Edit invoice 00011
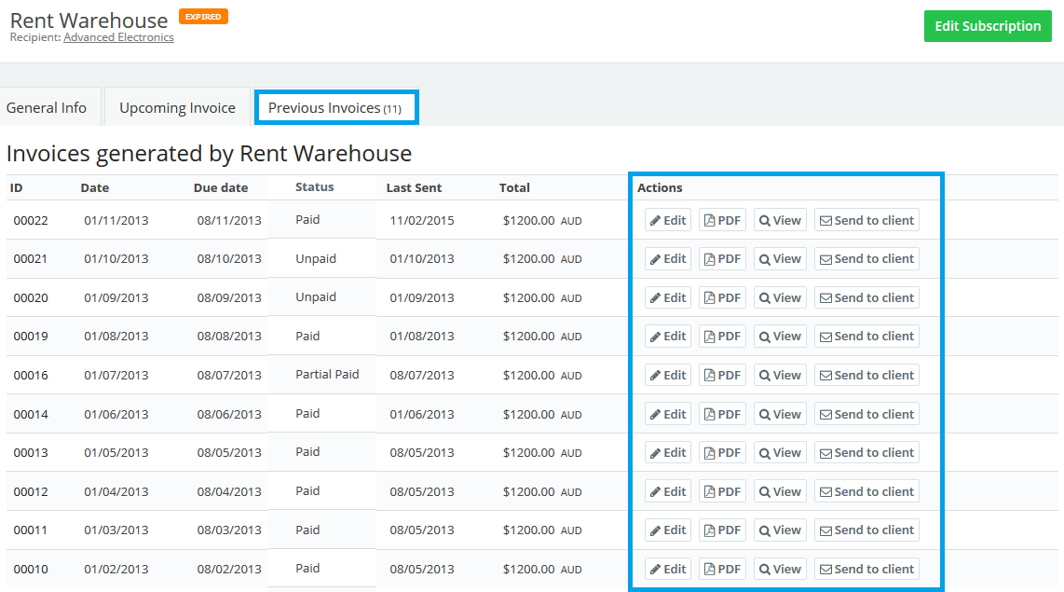 click(x=668, y=530)
